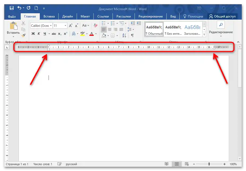Apply multilevel list
Screen dimensions: 246x171
point(122,23)
